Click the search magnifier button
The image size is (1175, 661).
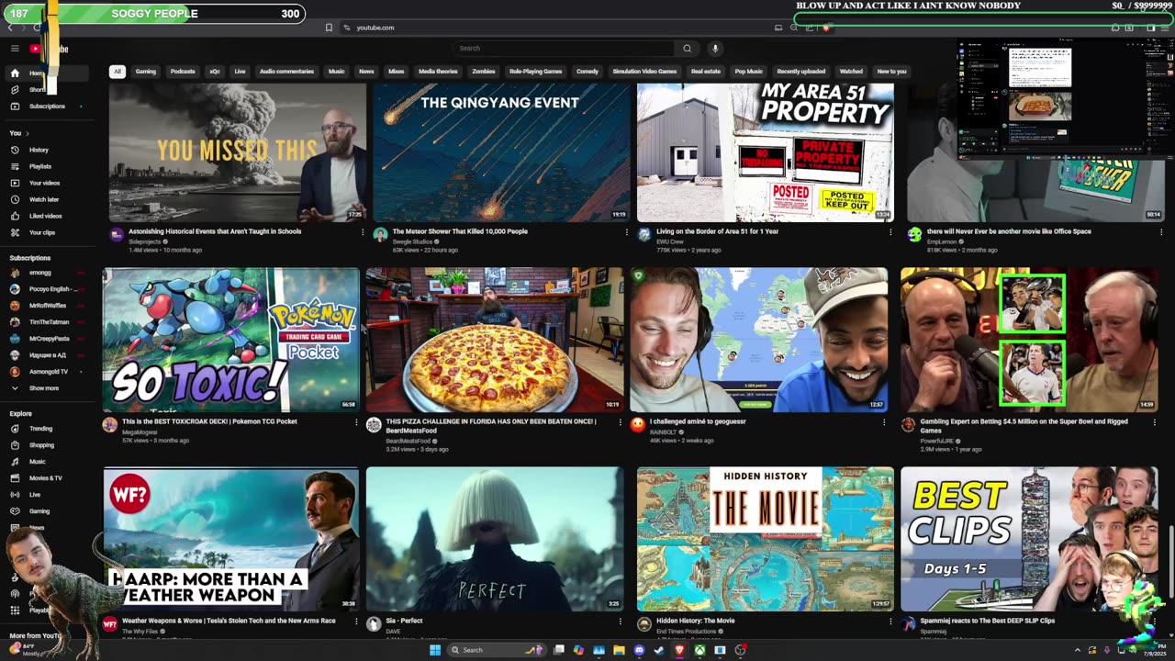click(687, 49)
